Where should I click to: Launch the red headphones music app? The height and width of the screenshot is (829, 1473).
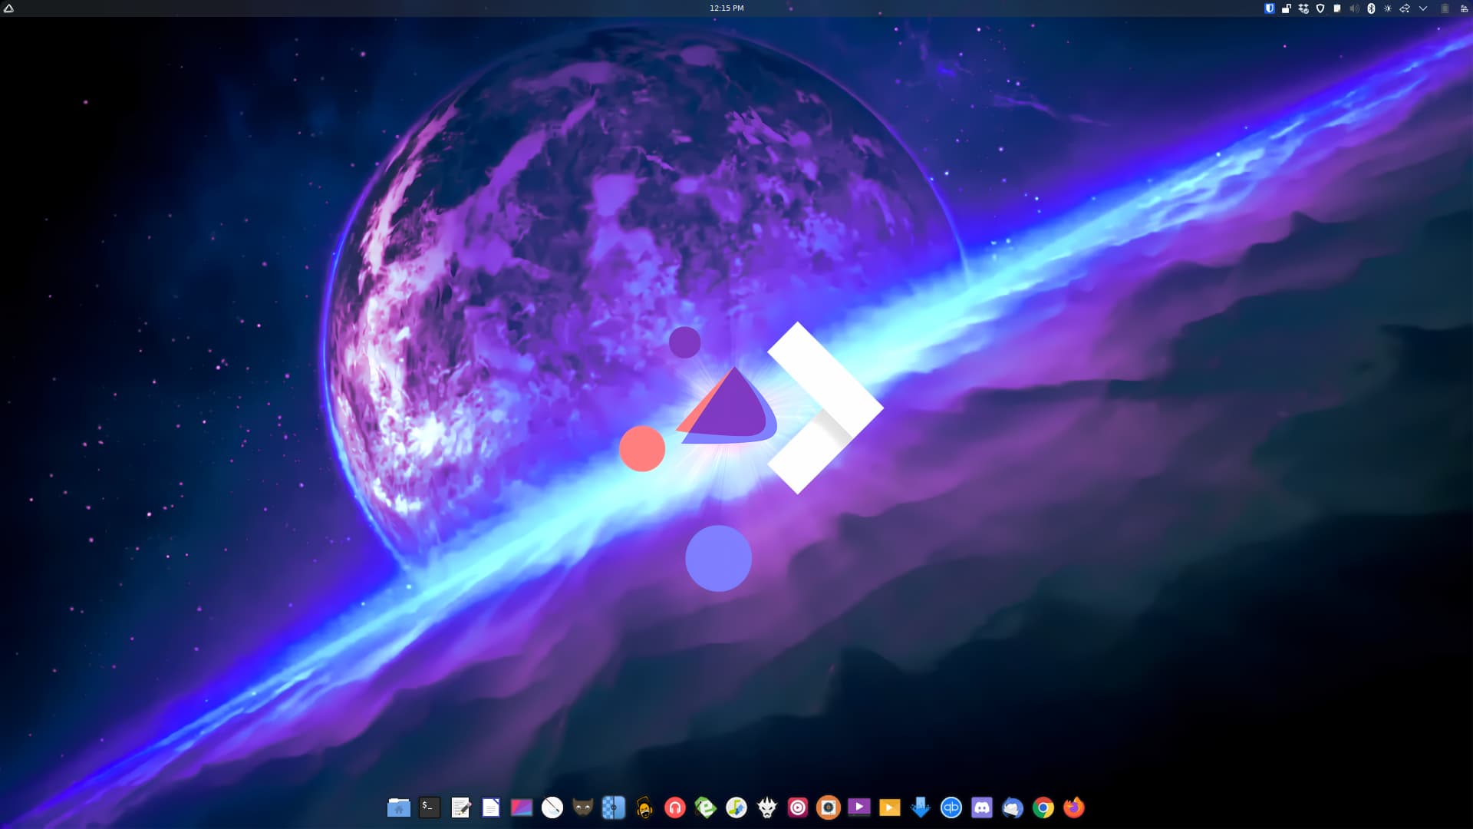(675, 808)
